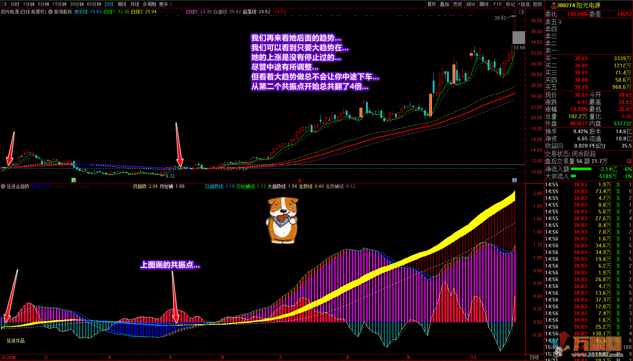Open the 股海航标 indicator dropdown arrow
The image size is (633, 361).
pos(50,12)
